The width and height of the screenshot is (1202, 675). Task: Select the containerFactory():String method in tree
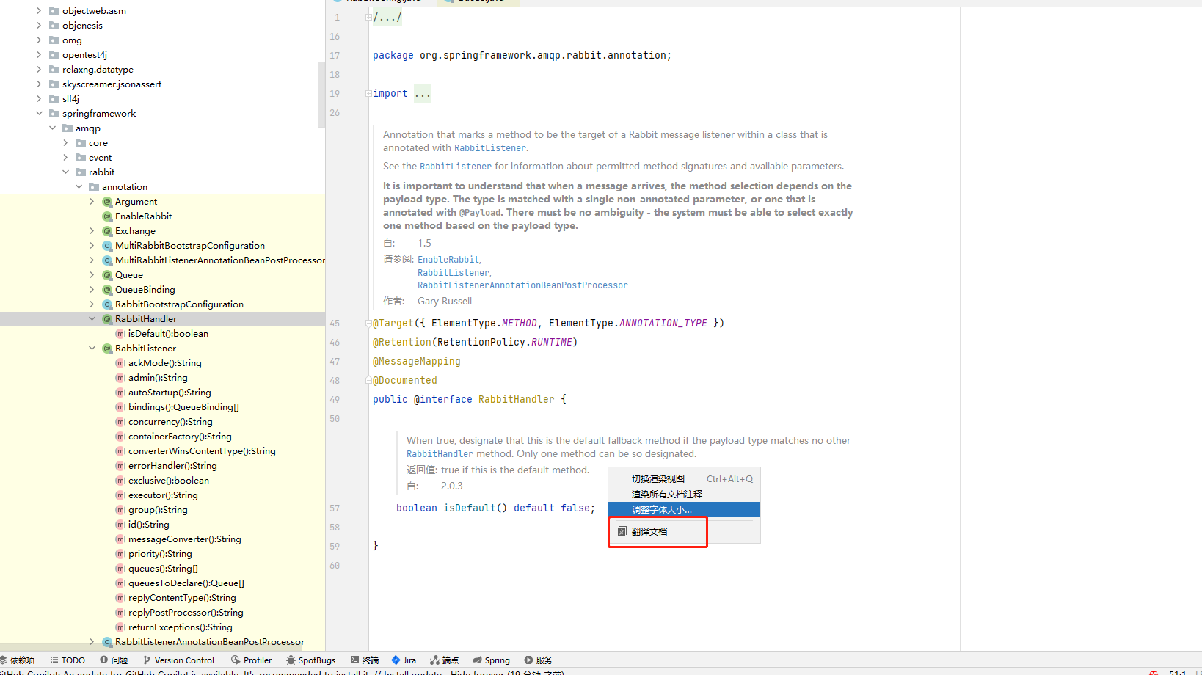pyautogui.click(x=180, y=437)
